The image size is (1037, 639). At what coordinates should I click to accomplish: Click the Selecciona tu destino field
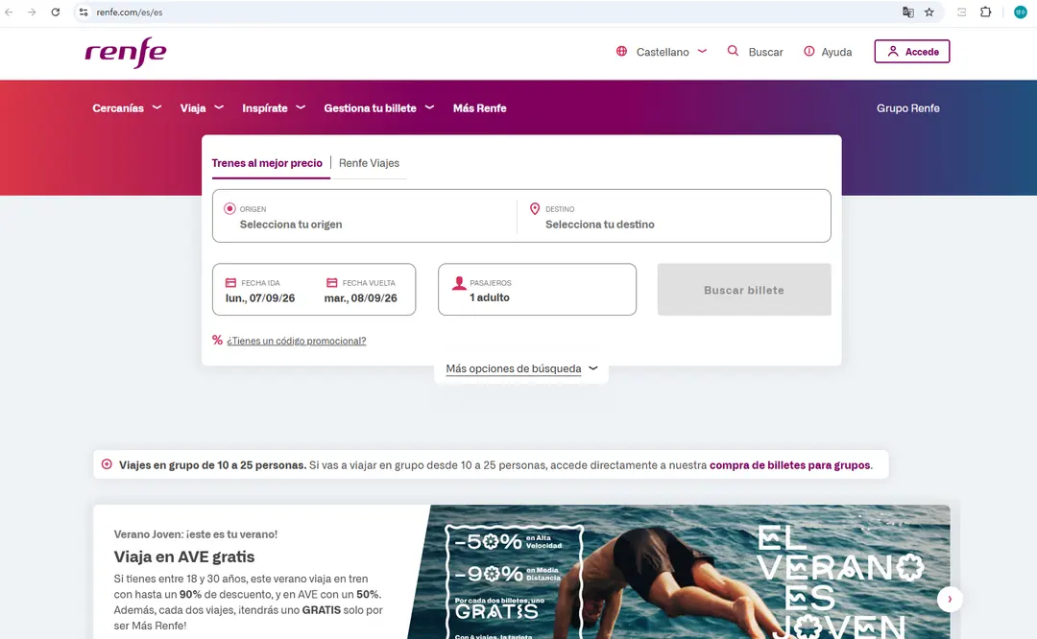pos(675,216)
